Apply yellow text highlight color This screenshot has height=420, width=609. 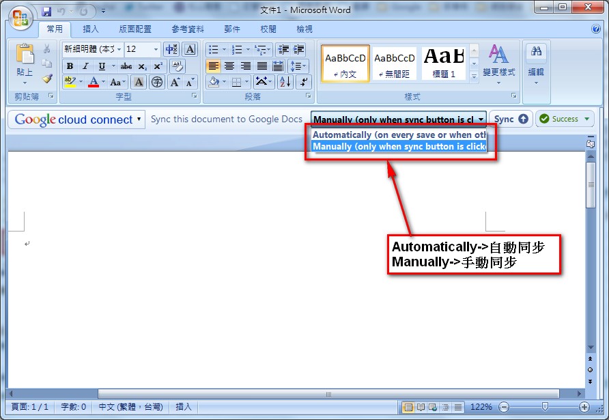tap(70, 82)
